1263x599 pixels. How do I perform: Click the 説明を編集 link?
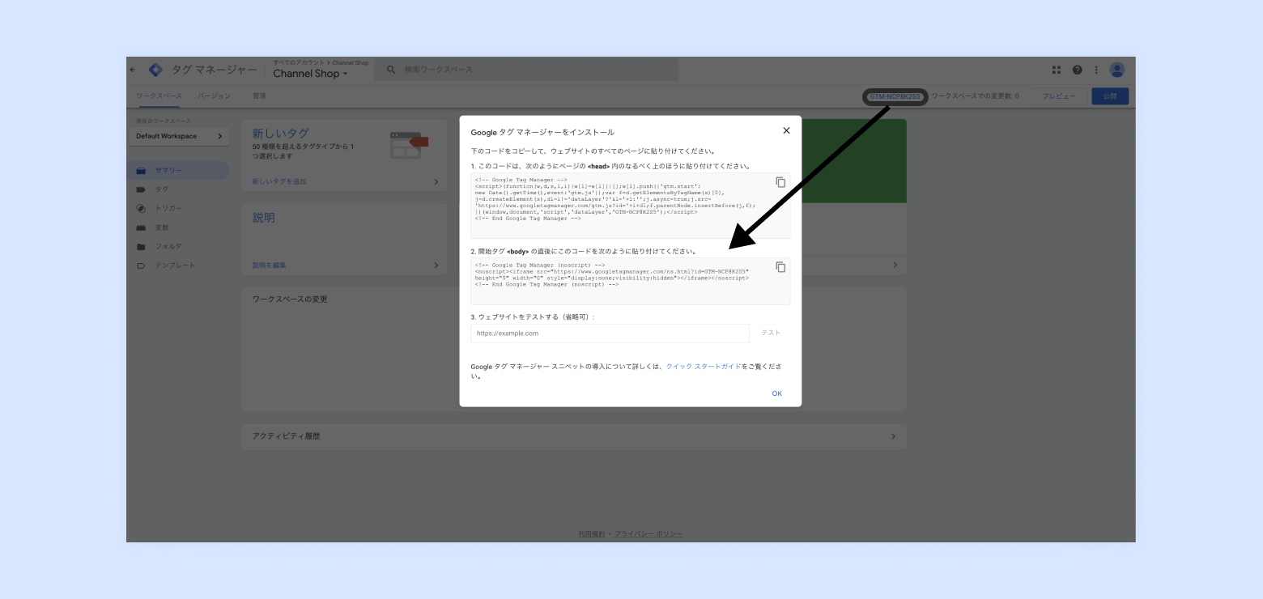tap(269, 266)
